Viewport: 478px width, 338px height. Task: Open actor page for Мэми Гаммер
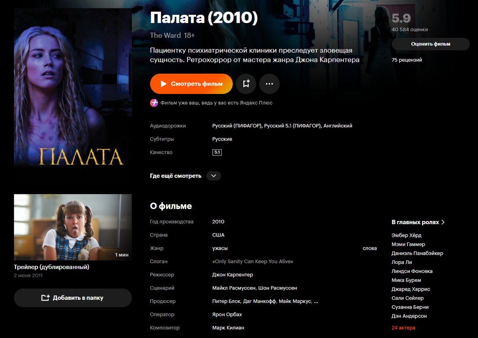coord(408,244)
